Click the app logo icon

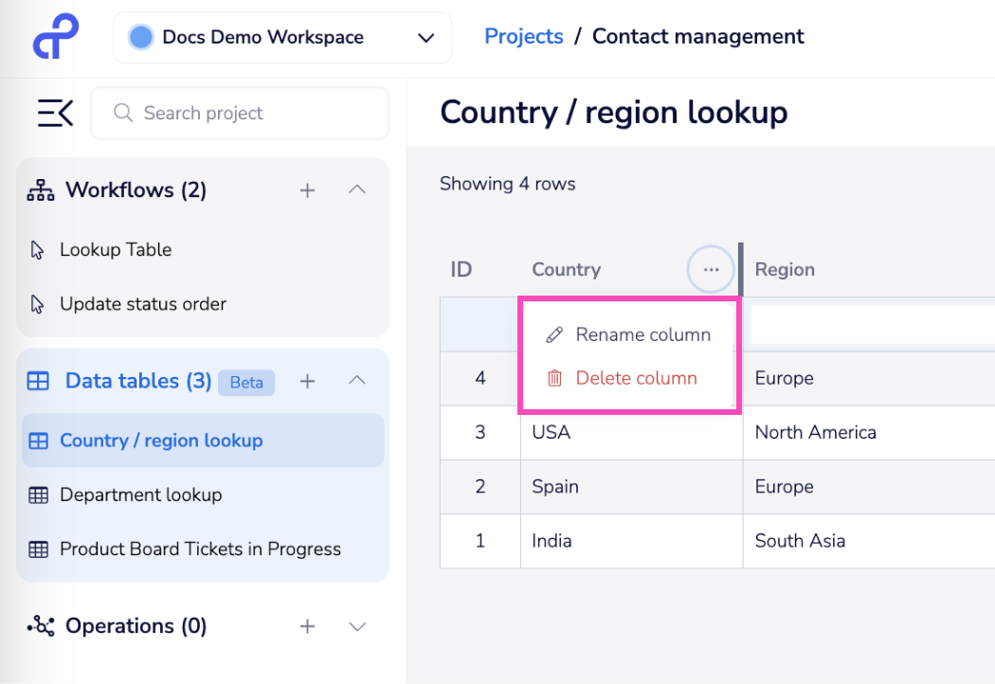pos(56,37)
